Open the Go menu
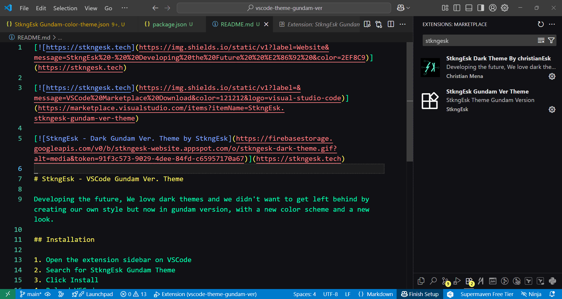The width and height of the screenshot is (562, 299). (x=108, y=8)
